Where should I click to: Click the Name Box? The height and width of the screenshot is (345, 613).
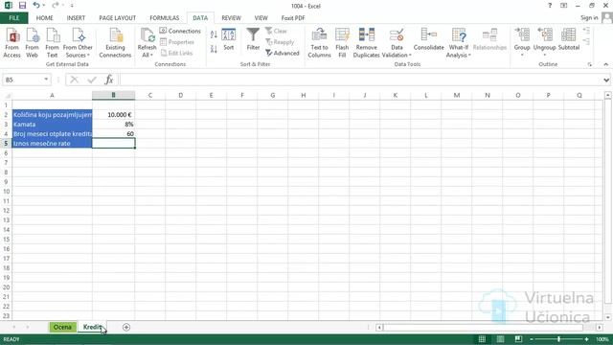(x=22, y=80)
